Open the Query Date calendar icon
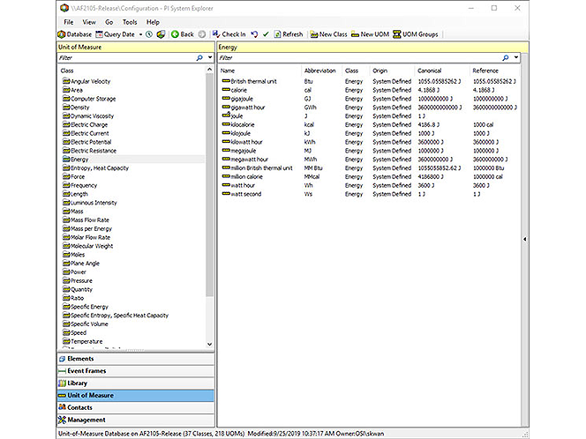The width and height of the screenshot is (586, 439). 99,34
